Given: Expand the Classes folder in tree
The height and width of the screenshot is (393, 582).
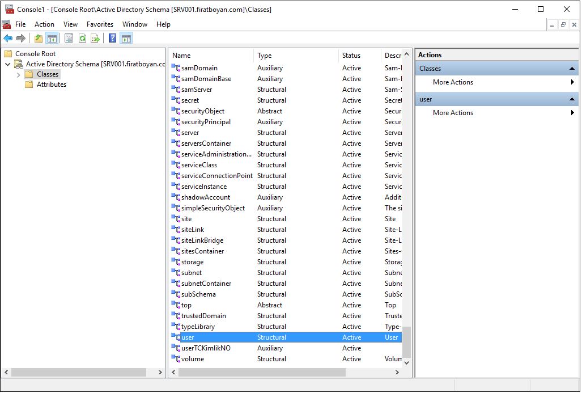Looking at the screenshot, I should [x=18, y=75].
